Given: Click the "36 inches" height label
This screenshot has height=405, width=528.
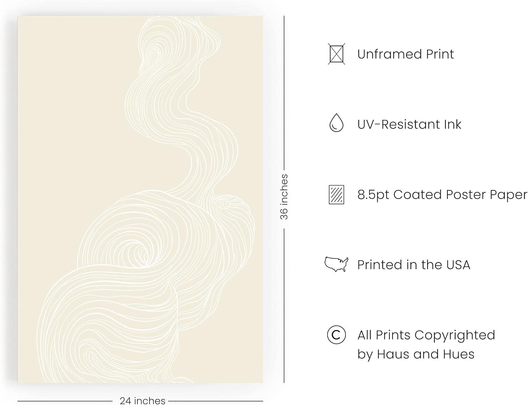Looking at the screenshot, I should pos(284,197).
